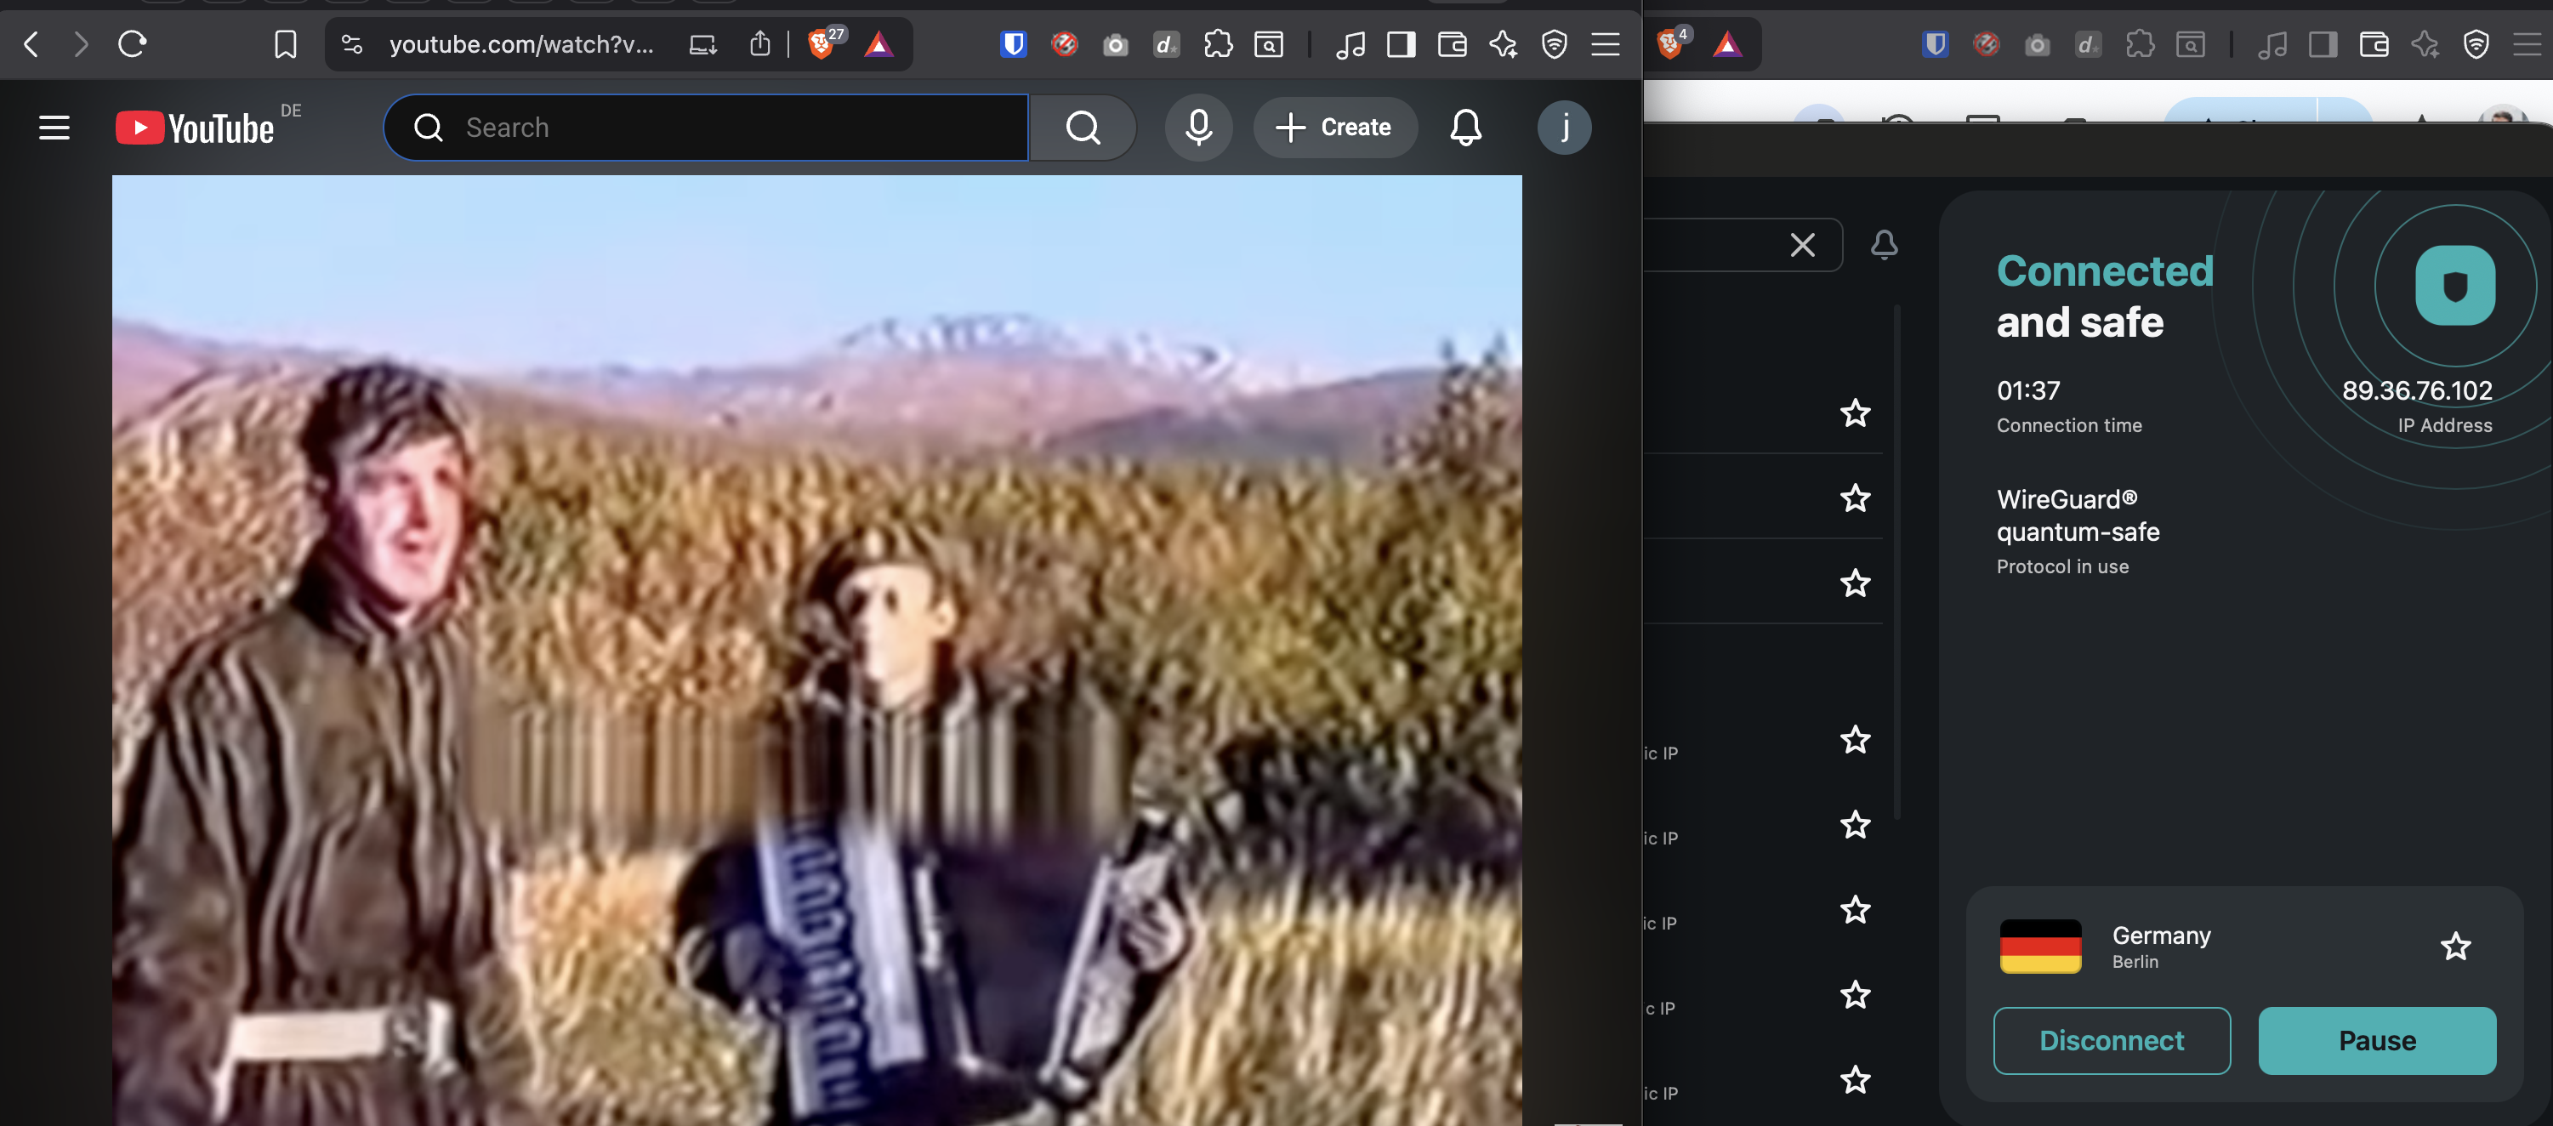Screen dimensions: 2553x1126
Task: Click the YouTube logo home link
Action: coord(196,128)
